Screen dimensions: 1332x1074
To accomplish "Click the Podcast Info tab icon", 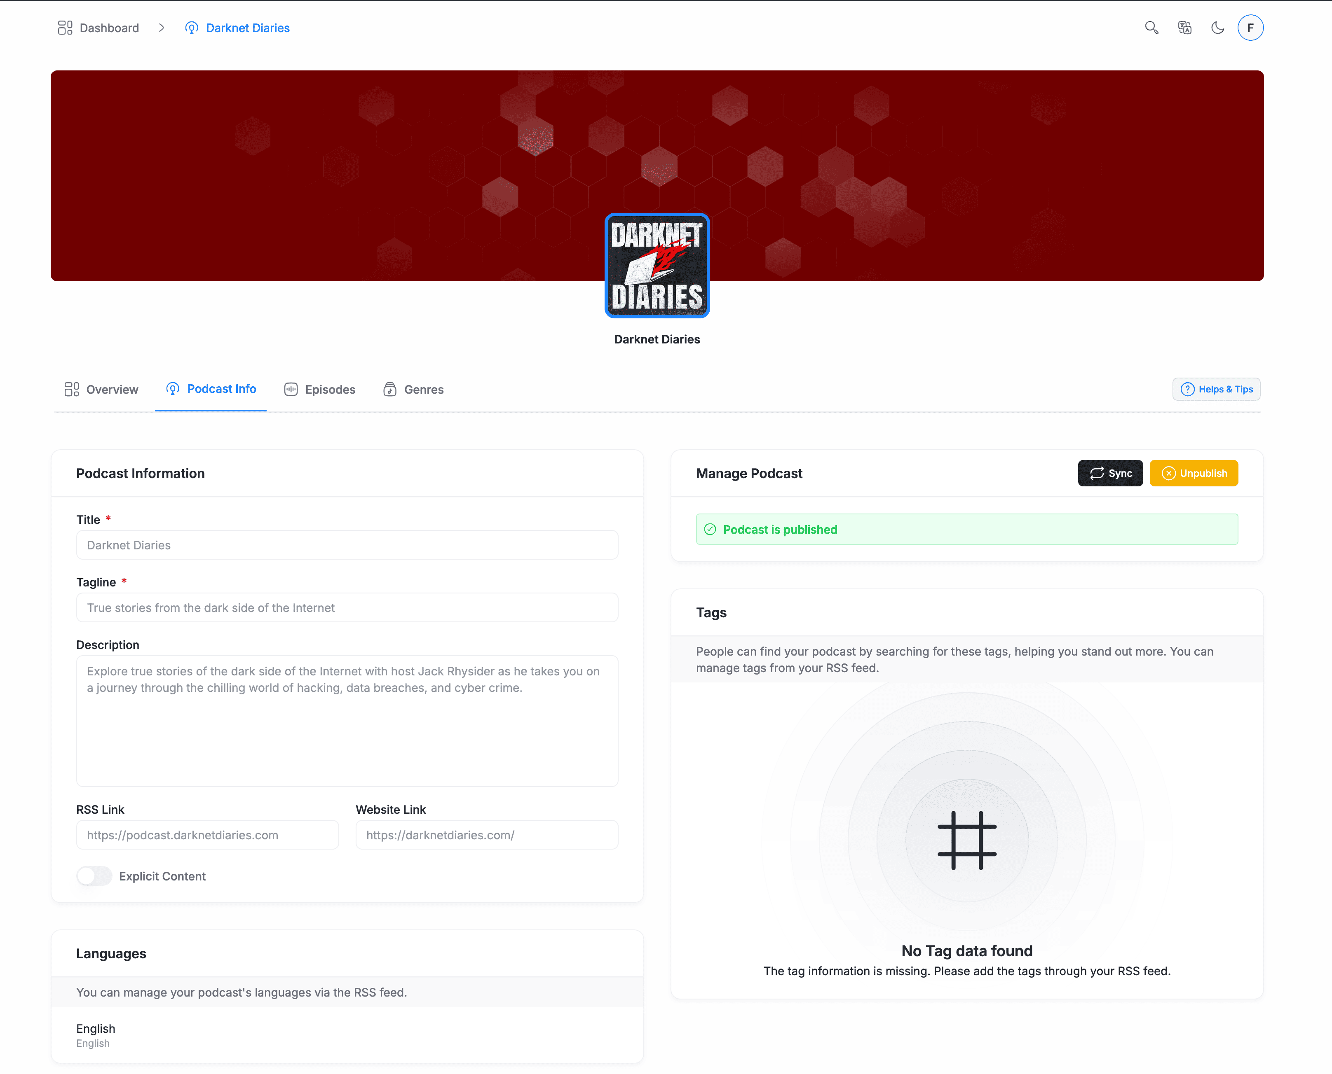I will (x=173, y=388).
